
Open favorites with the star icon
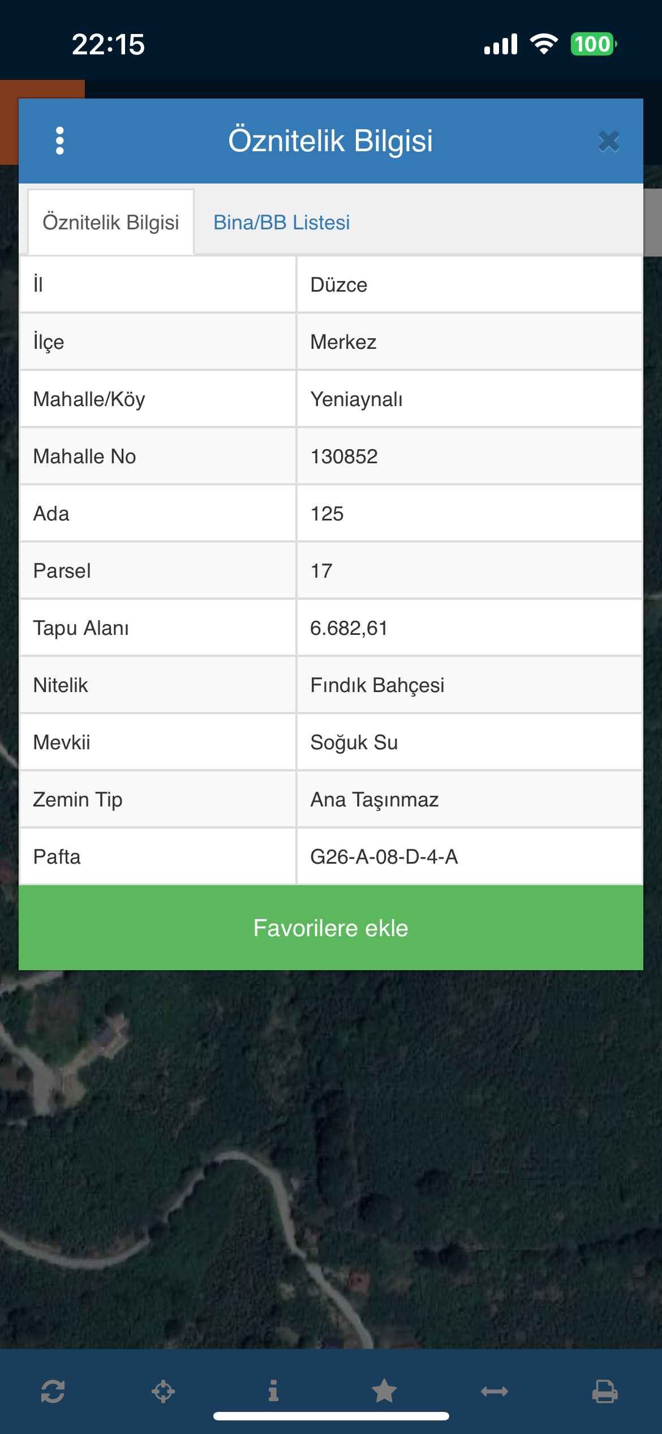(384, 1391)
